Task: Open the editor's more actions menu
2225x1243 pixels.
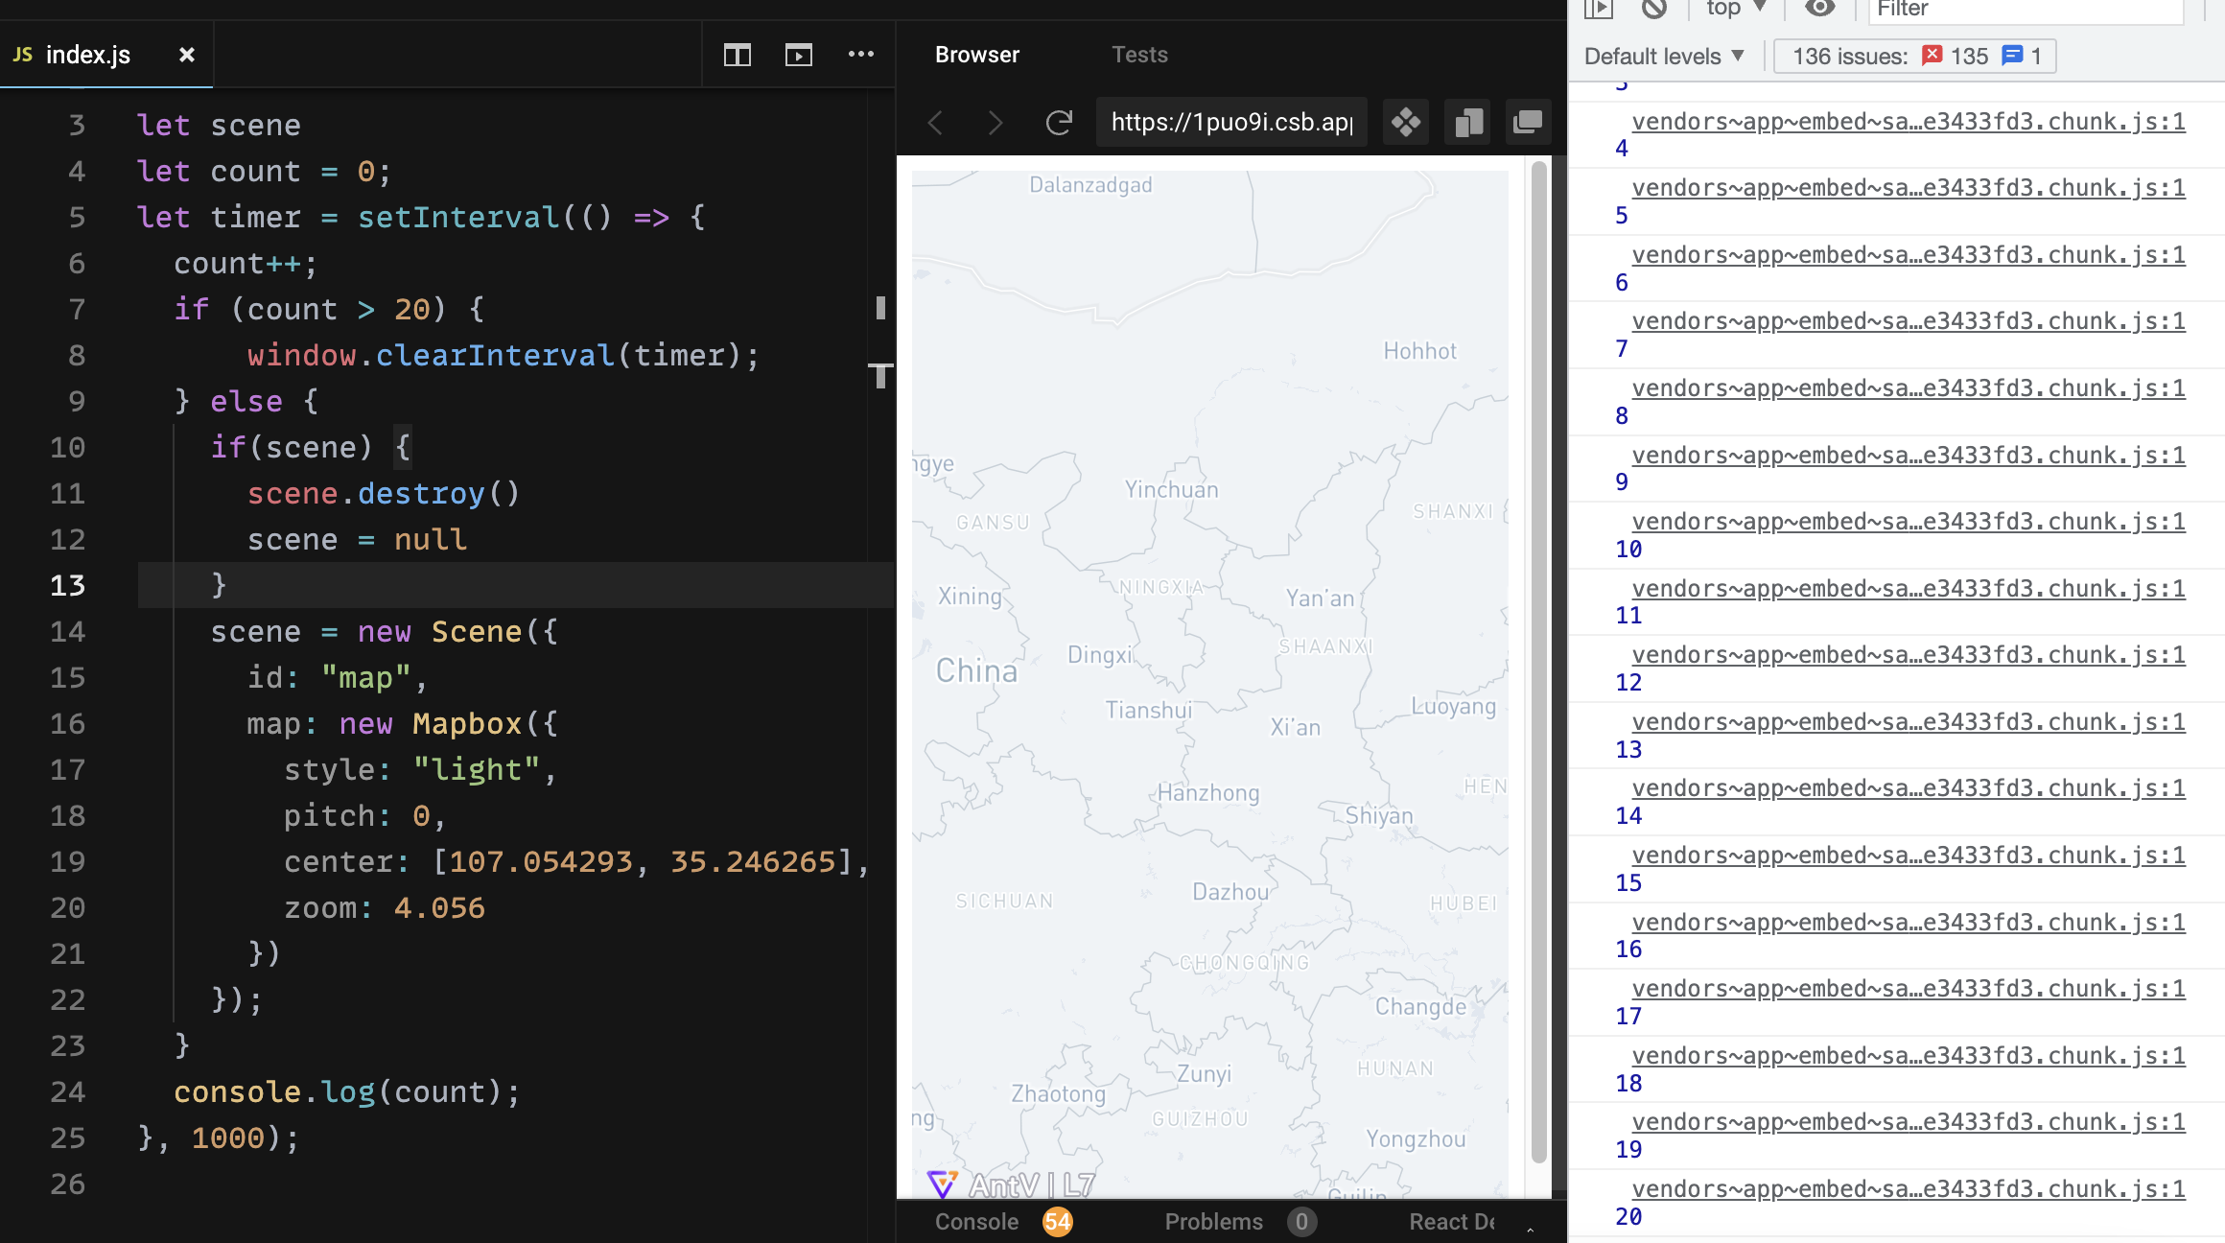Action: click(861, 55)
